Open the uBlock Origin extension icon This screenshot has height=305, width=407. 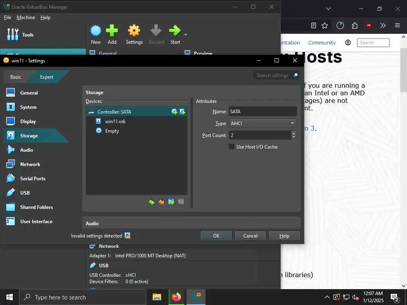click(369, 25)
